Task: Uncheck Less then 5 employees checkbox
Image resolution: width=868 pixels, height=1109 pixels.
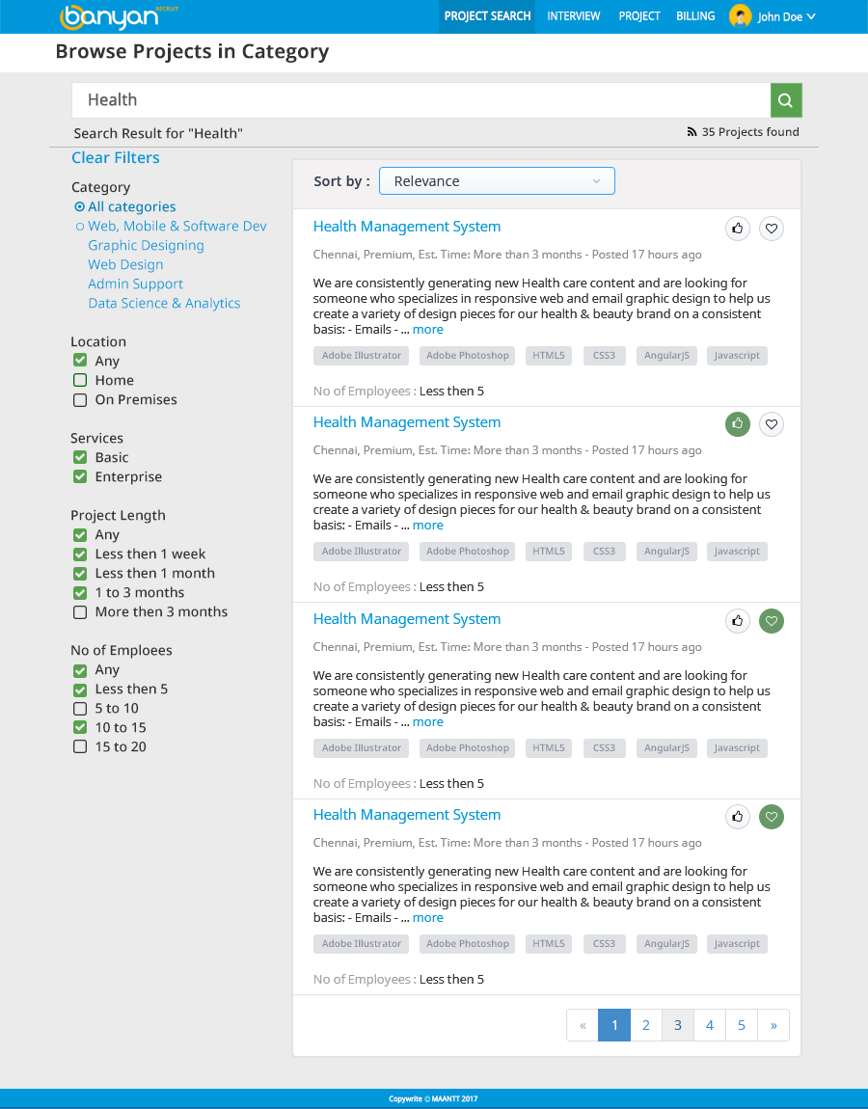Action: (x=80, y=689)
